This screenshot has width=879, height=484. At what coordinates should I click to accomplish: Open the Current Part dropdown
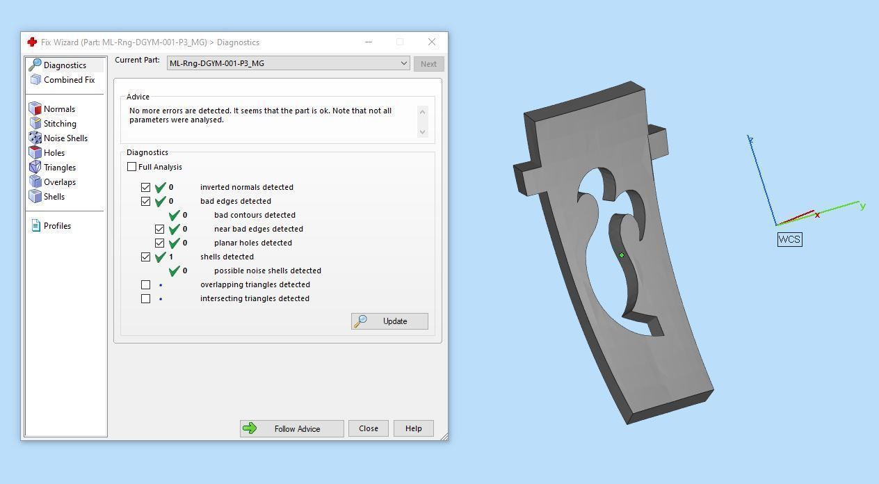[x=288, y=63]
